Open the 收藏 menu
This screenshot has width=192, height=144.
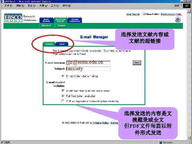pos(43,6)
